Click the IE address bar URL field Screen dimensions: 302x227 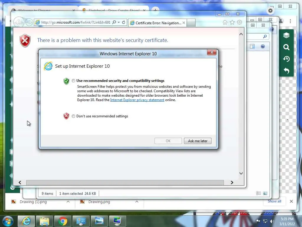pos(76,22)
